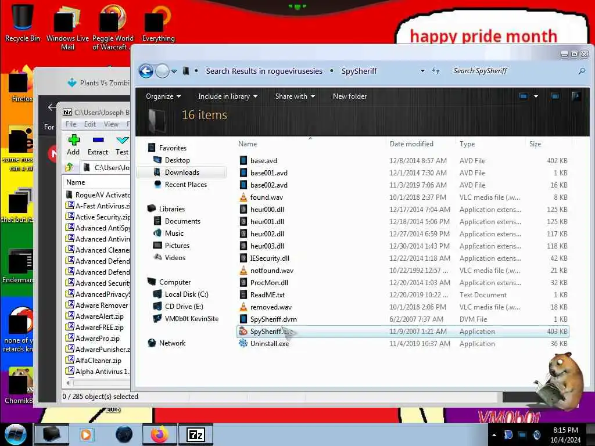The height and width of the screenshot is (446, 595).
Task: Open the Windows Start button
Action: point(15,434)
